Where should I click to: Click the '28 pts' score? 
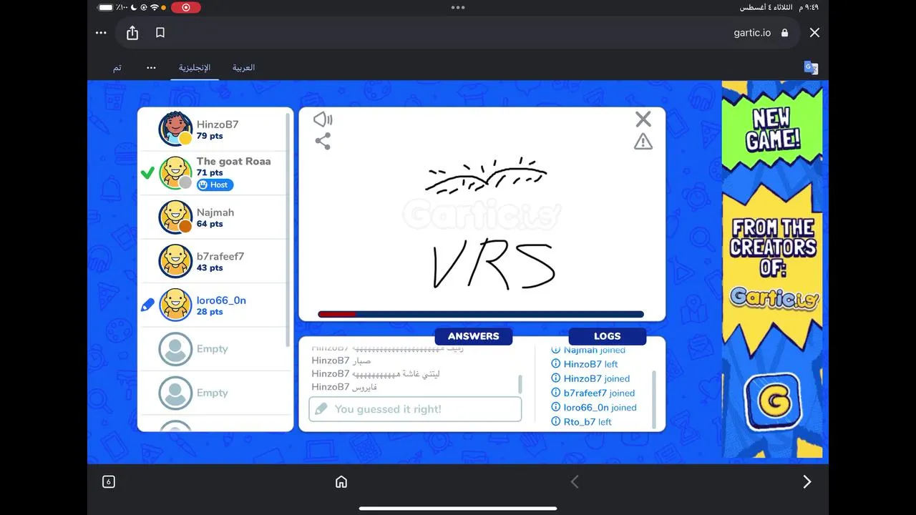(x=210, y=312)
